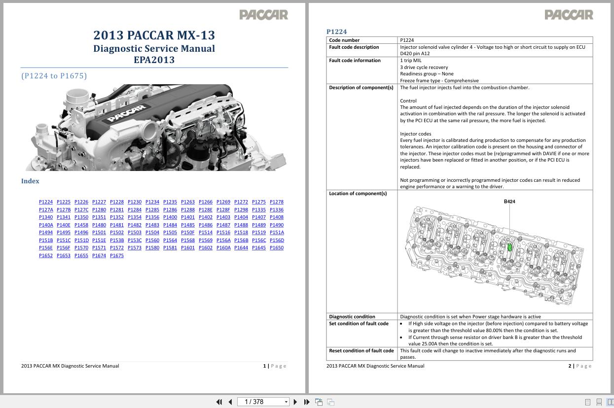Open the P156D index link
Screen dimensions: 614x408
(277, 240)
